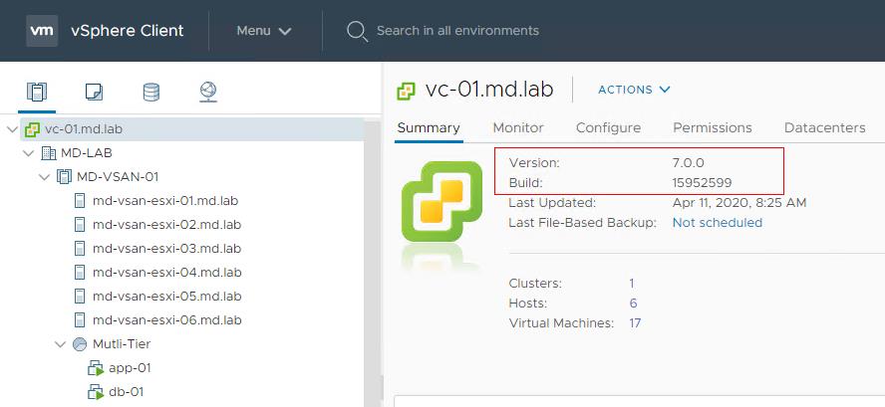This screenshot has height=407, width=885.
Task: Click the large vCenter Server logo
Action: 442,201
